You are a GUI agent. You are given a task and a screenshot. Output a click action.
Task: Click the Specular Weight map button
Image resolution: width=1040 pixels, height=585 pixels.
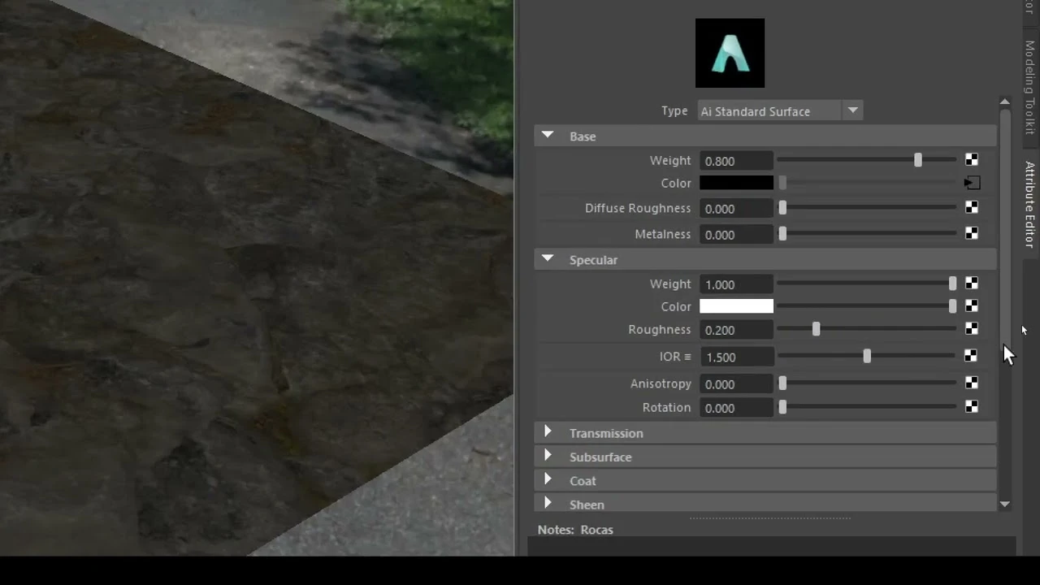coord(972,284)
